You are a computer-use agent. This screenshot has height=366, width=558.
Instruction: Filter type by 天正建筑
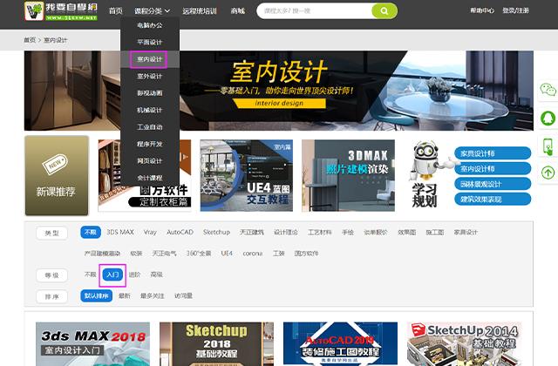point(252,232)
